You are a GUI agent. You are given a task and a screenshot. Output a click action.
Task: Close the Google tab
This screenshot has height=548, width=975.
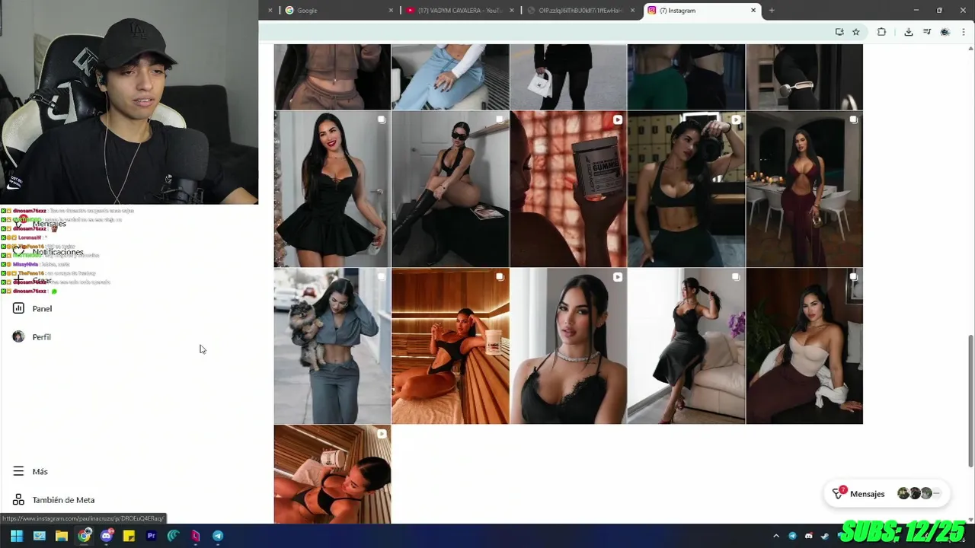(x=391, y=11)
